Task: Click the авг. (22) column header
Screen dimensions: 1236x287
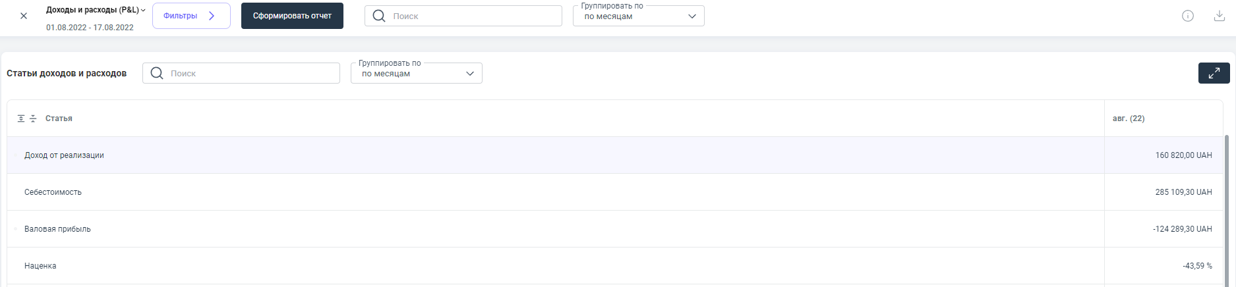Action: tap(1128, 118)
